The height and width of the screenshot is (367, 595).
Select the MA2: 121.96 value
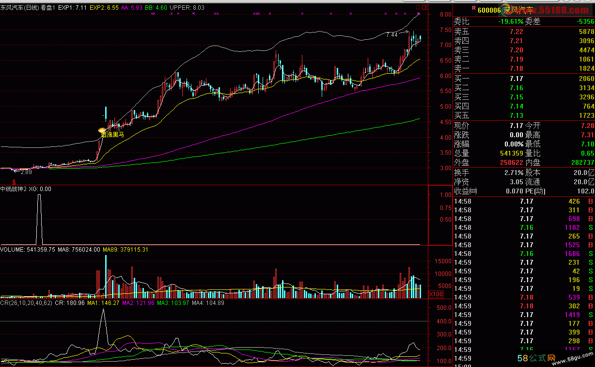(x=138, y=303)
